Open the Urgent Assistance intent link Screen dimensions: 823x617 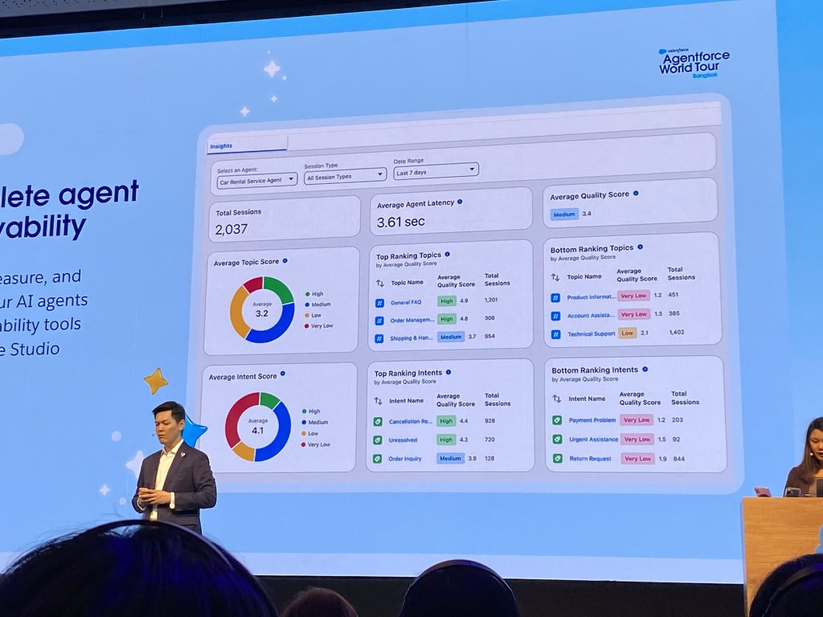click(x=593, y=439)
